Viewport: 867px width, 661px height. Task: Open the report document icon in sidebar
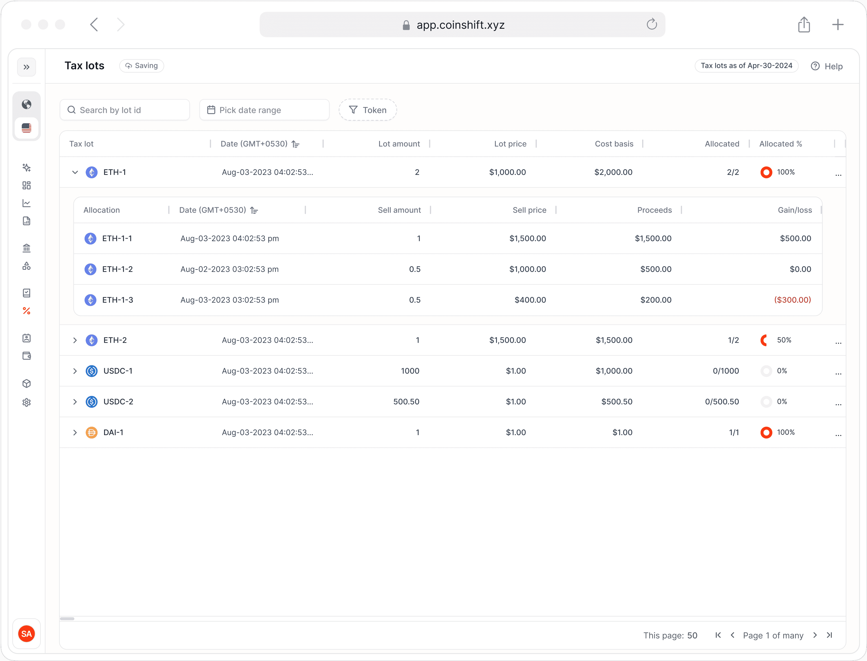[26, 221]
